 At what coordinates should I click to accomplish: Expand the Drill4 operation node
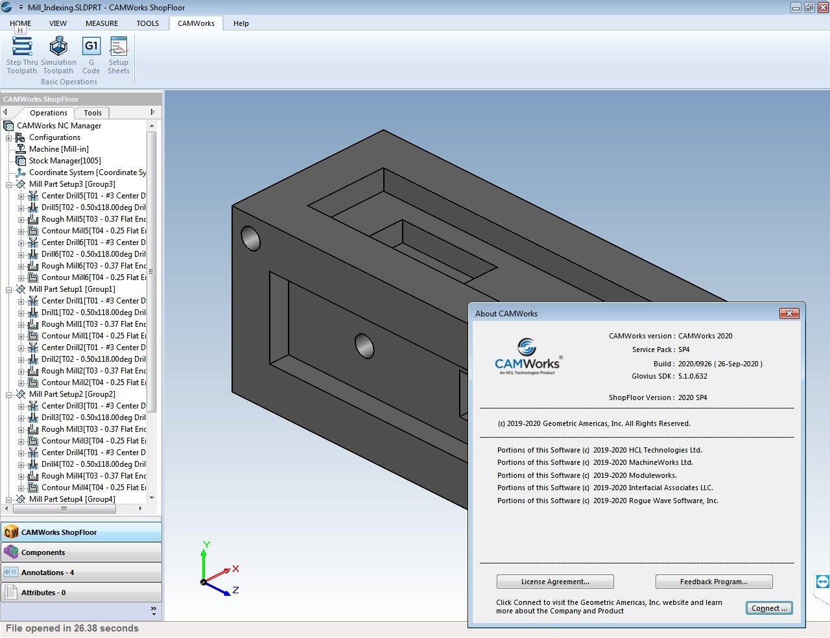(x=21, y=465)
